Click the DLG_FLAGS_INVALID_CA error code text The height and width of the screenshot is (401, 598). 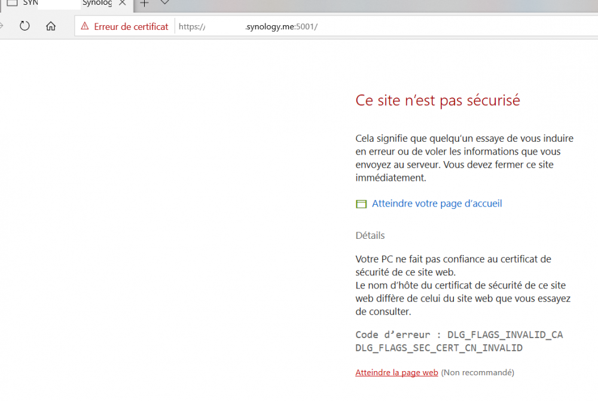coord(505,335)
